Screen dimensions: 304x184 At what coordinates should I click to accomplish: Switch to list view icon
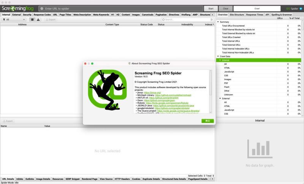pos(32,20)
